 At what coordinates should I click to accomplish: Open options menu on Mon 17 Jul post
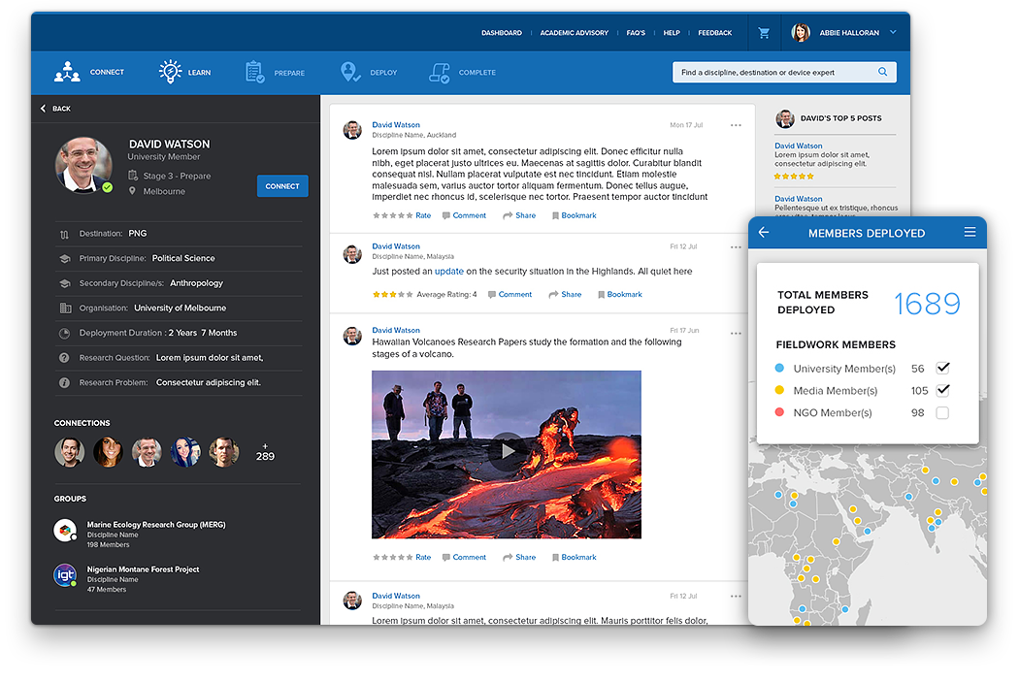pos(736,125)
